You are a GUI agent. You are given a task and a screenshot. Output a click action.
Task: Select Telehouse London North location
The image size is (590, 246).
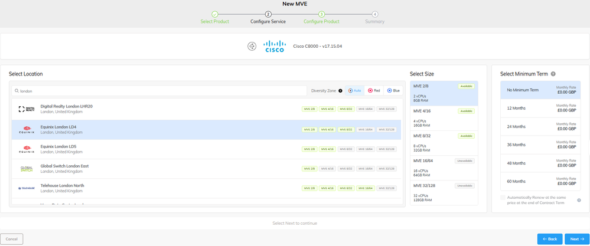click(206, 188)
